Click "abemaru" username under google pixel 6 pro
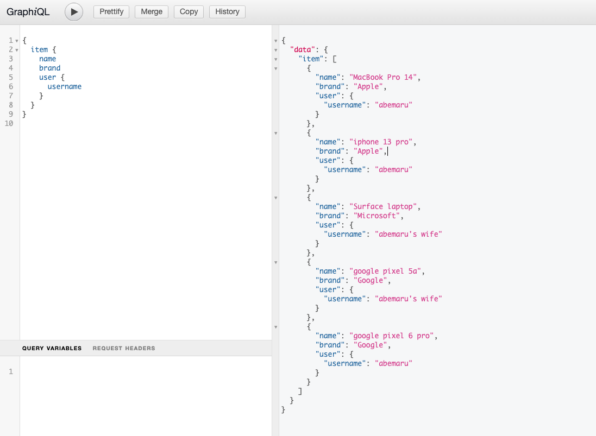Viewport: 596px width, 436px height. 394,363
